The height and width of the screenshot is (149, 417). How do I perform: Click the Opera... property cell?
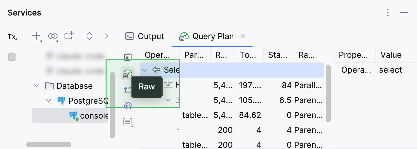pos(356,70)
